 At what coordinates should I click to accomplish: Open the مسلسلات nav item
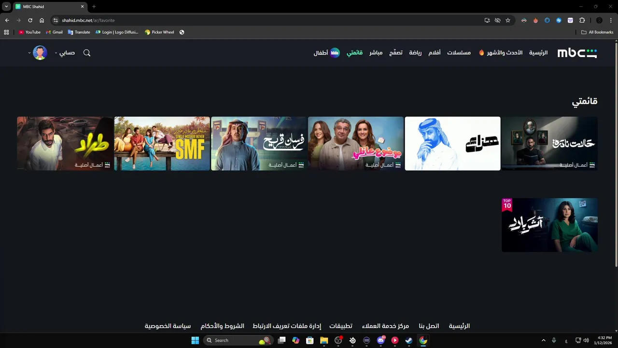pyautogui.click(x=459, y=53)
